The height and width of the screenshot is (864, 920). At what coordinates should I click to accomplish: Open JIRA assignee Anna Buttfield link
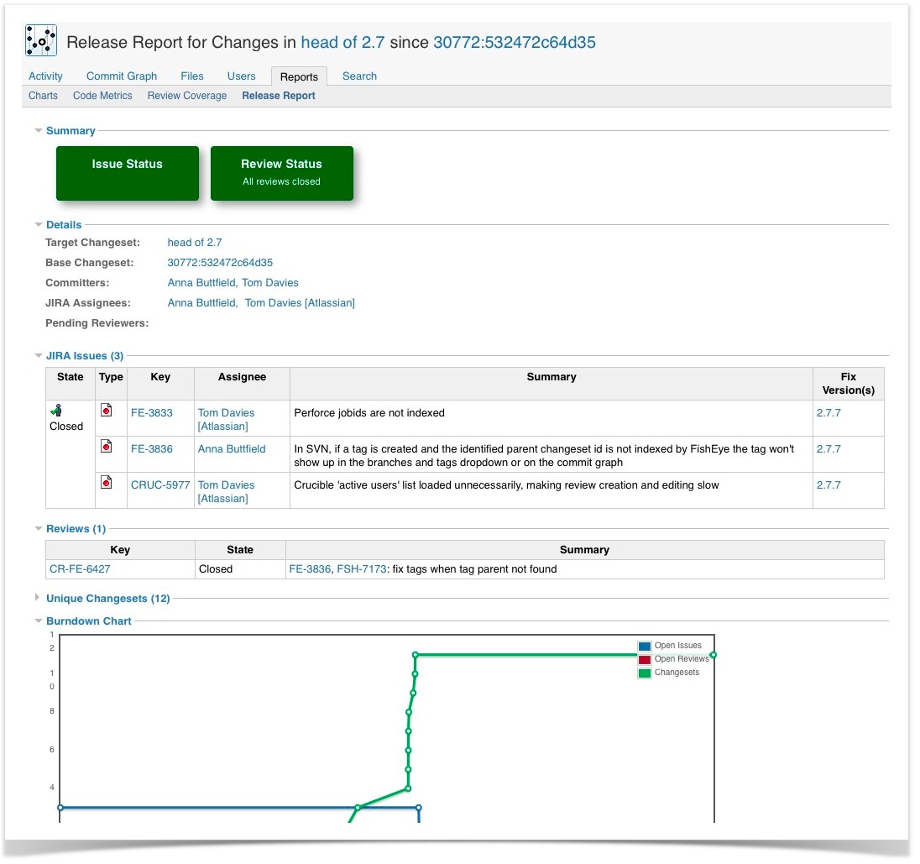coord(201,303)
